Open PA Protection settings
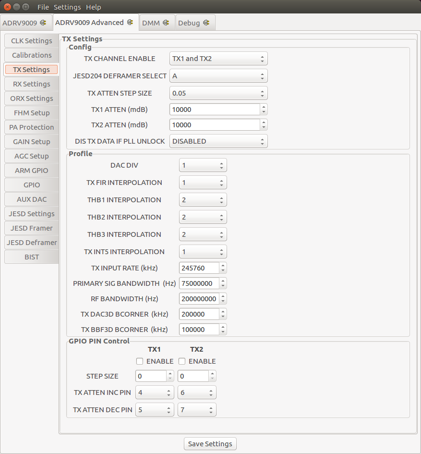 [31, 127]
